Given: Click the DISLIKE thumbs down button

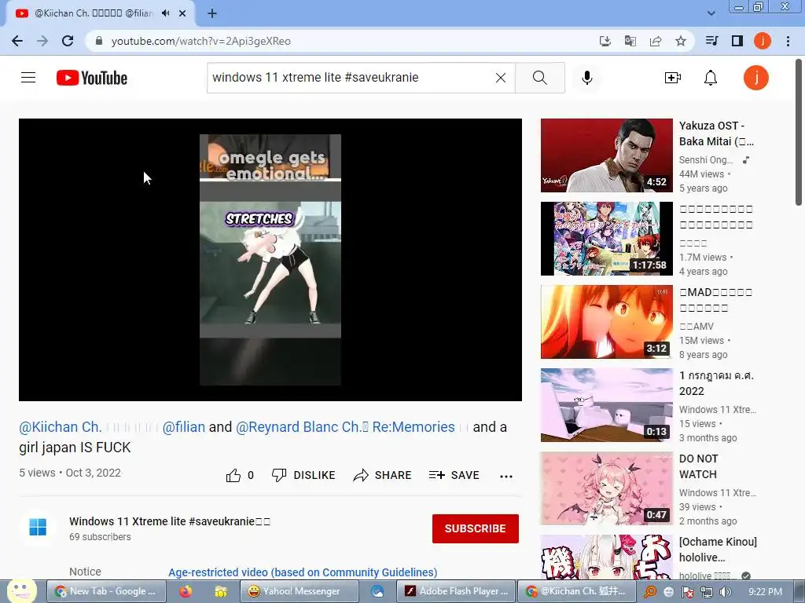Looking at the screenshot, I should pos(303,475).
